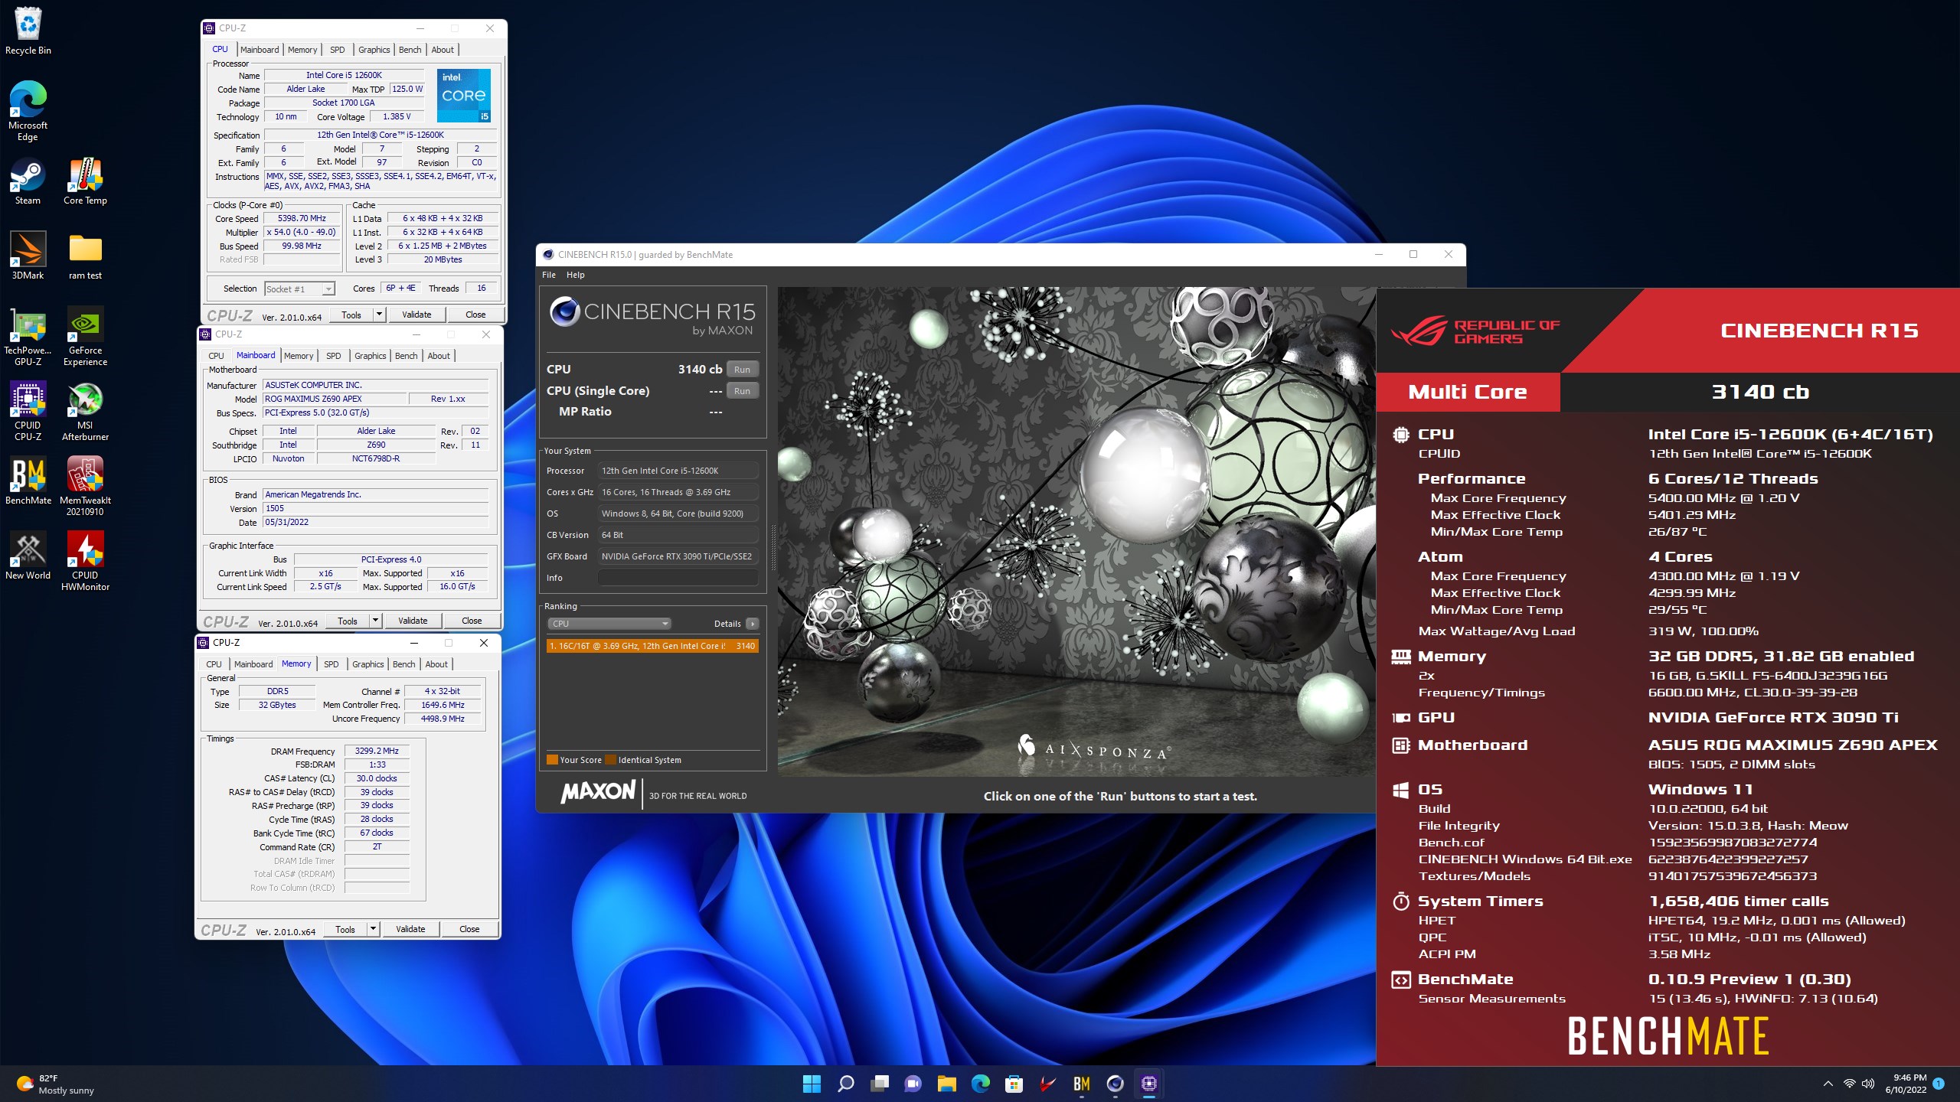Open the CPUID HWMonitor desktop icon
This screenshot has width=1960, height=1102.
coord(85,562)
